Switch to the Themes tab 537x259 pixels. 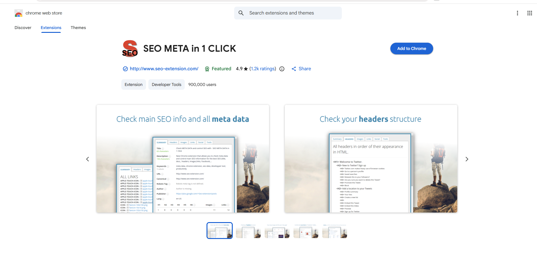pos(78,28)
